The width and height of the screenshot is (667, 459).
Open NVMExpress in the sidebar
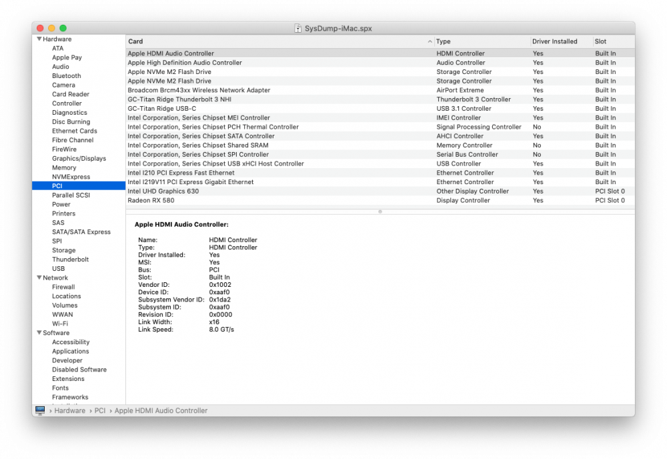click(71, 177)
